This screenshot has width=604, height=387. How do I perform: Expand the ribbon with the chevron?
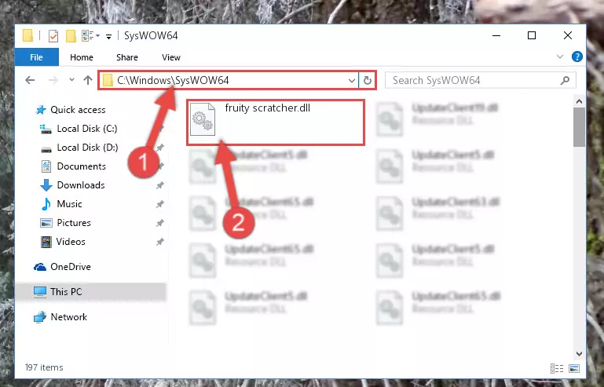pyautogui.click(x=560, y=57)
